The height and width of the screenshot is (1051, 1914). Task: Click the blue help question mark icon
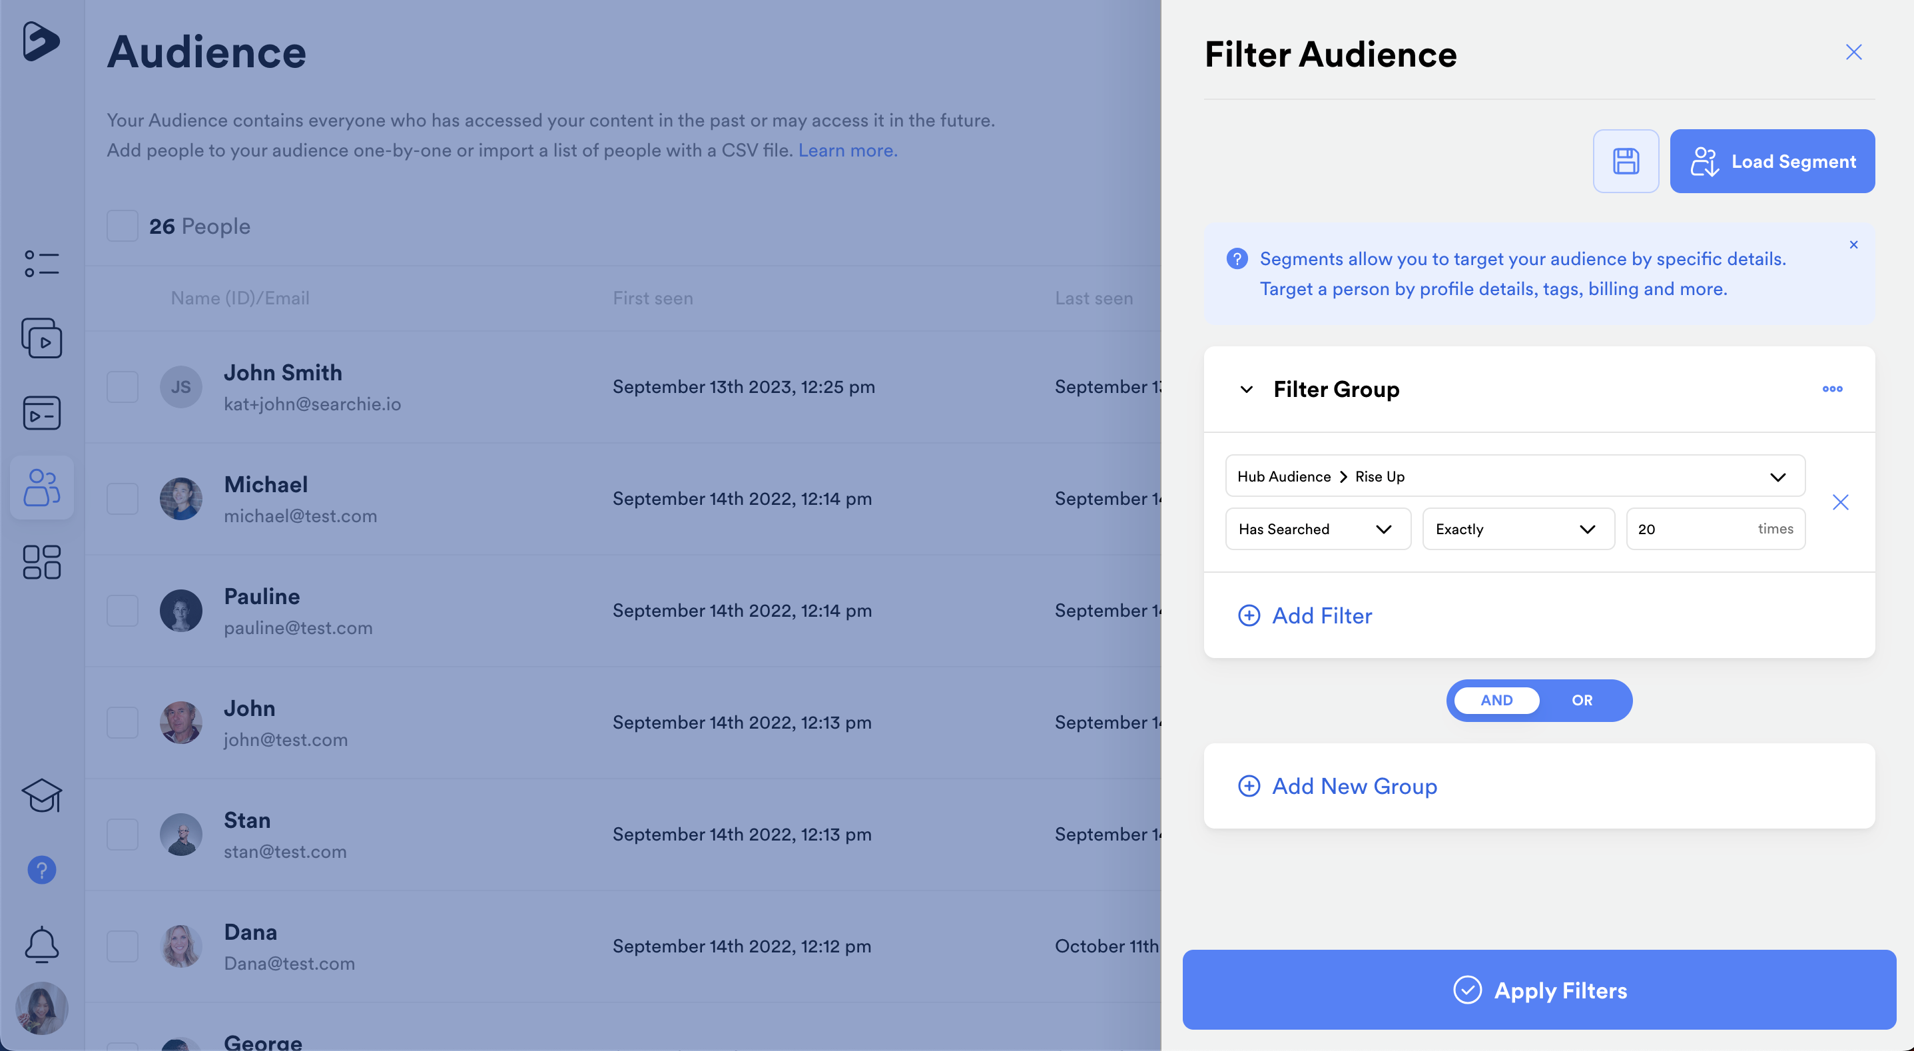pos(41,870)
